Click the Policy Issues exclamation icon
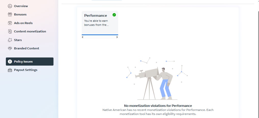Image resolution: width=259 pixels, height=118 pixels. click(x=10, y=62)
